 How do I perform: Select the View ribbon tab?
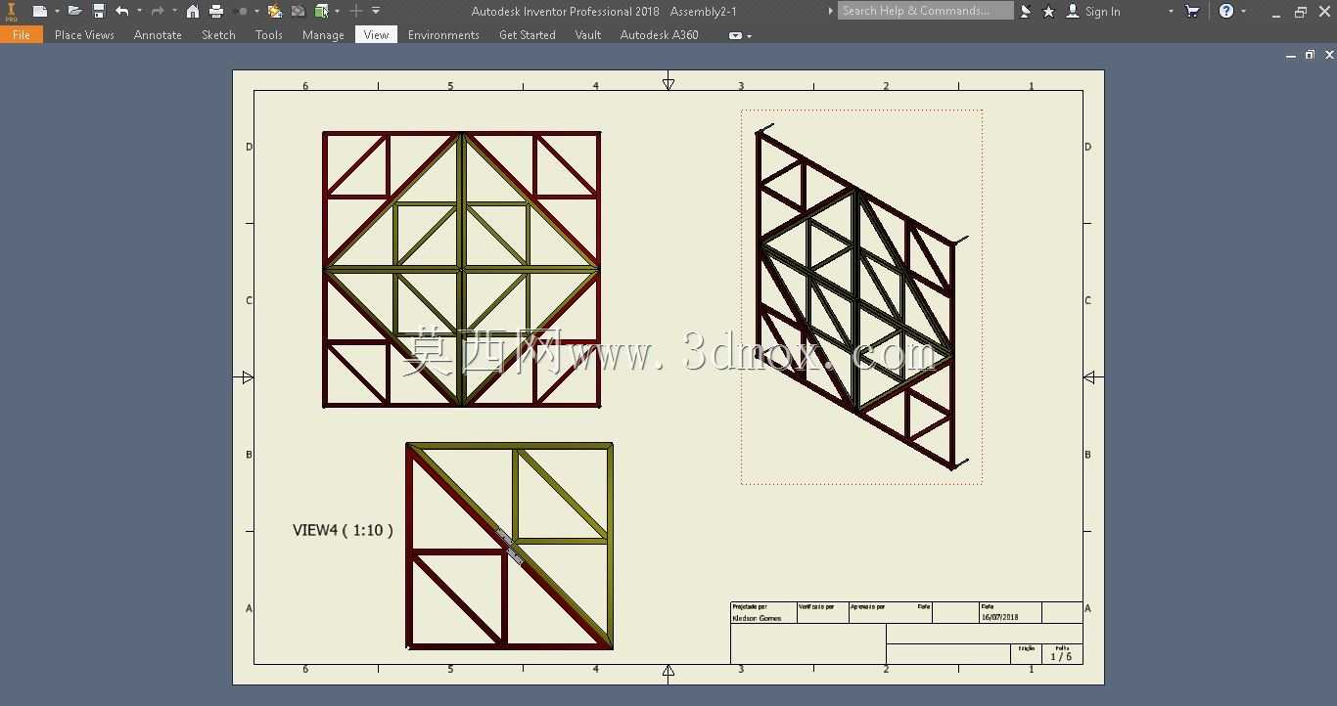(x=377, y=35)
